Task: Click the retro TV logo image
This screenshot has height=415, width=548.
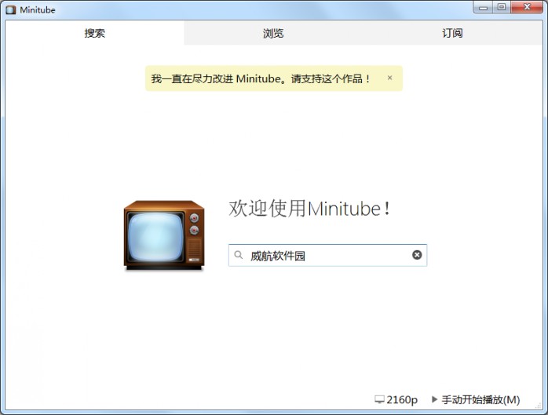Action: click(x=164, y=235)
